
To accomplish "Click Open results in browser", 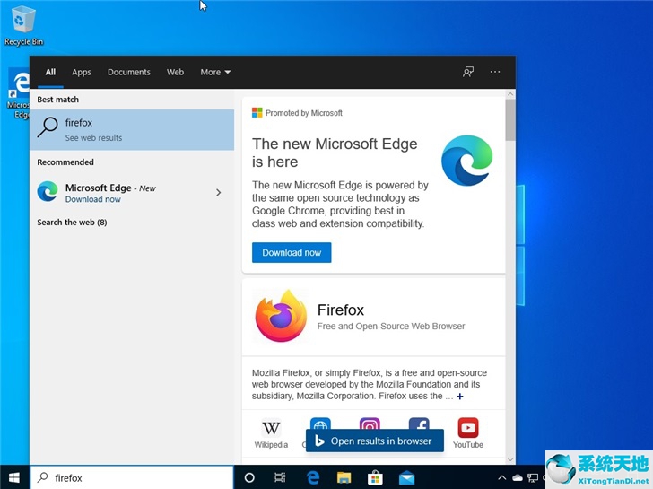I will click(x=375, y=441).
